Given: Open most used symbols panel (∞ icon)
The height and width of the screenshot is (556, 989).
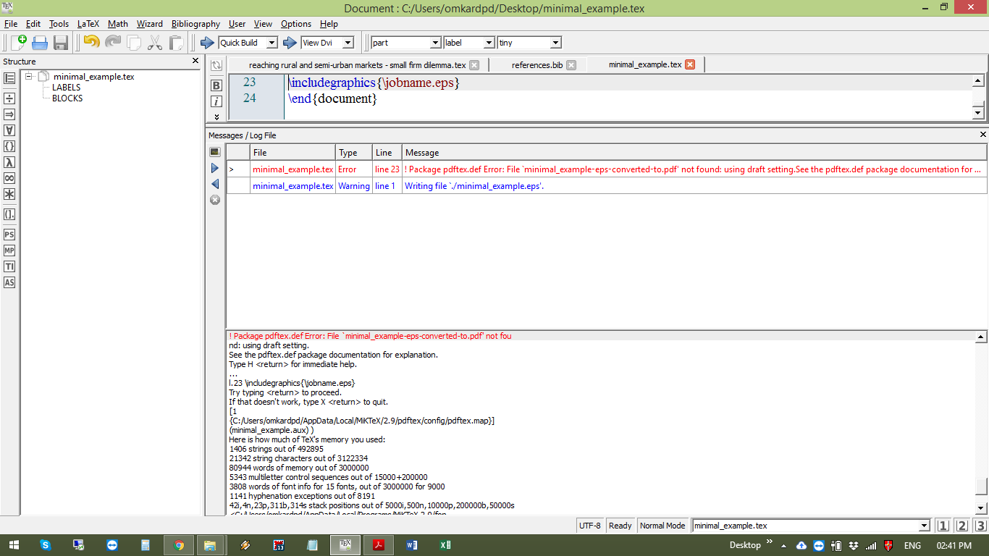Looking at the screenshot, I should 9,178.
